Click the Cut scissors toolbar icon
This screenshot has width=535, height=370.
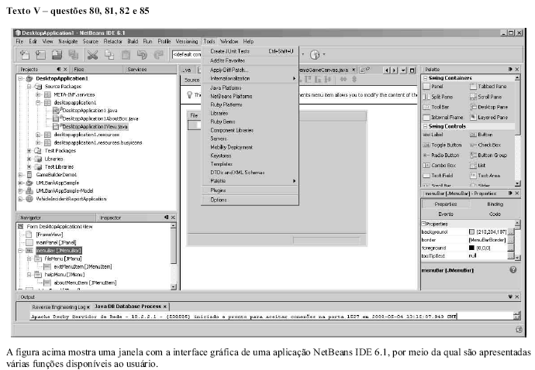pos(92,54)
